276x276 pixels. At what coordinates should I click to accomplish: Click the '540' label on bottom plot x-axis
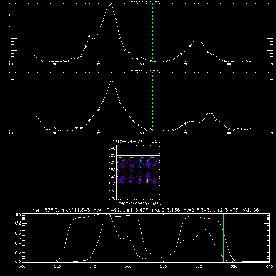coord(93,267)
